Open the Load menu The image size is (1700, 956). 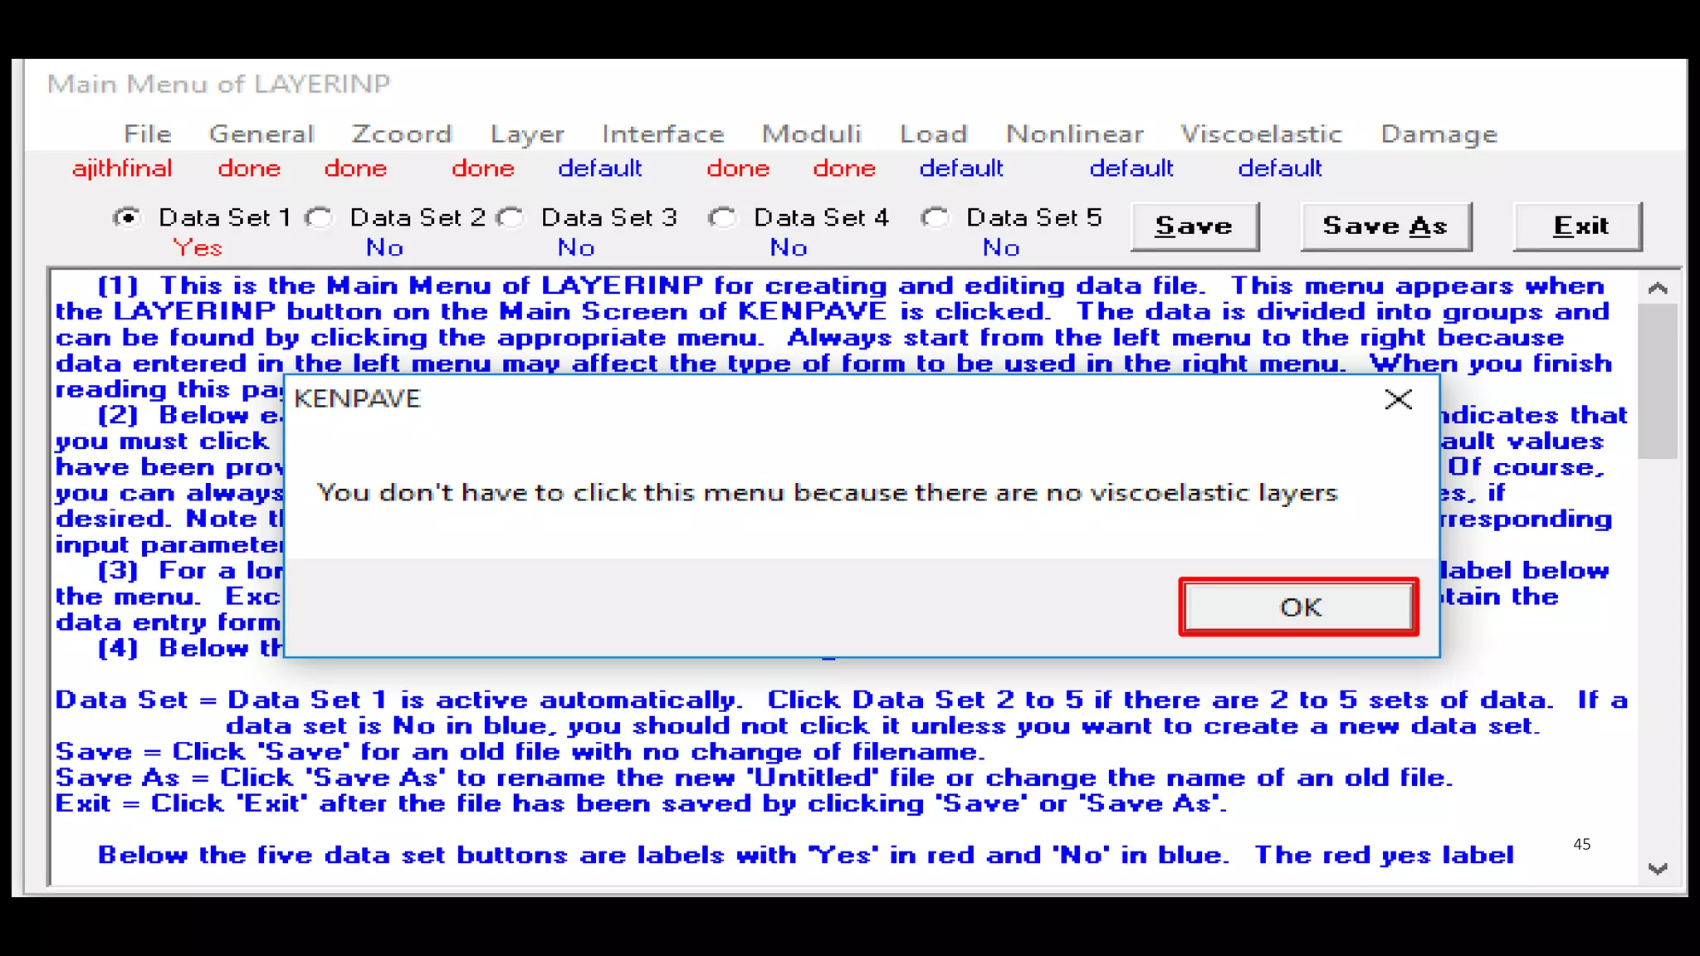tap(934, 134)
